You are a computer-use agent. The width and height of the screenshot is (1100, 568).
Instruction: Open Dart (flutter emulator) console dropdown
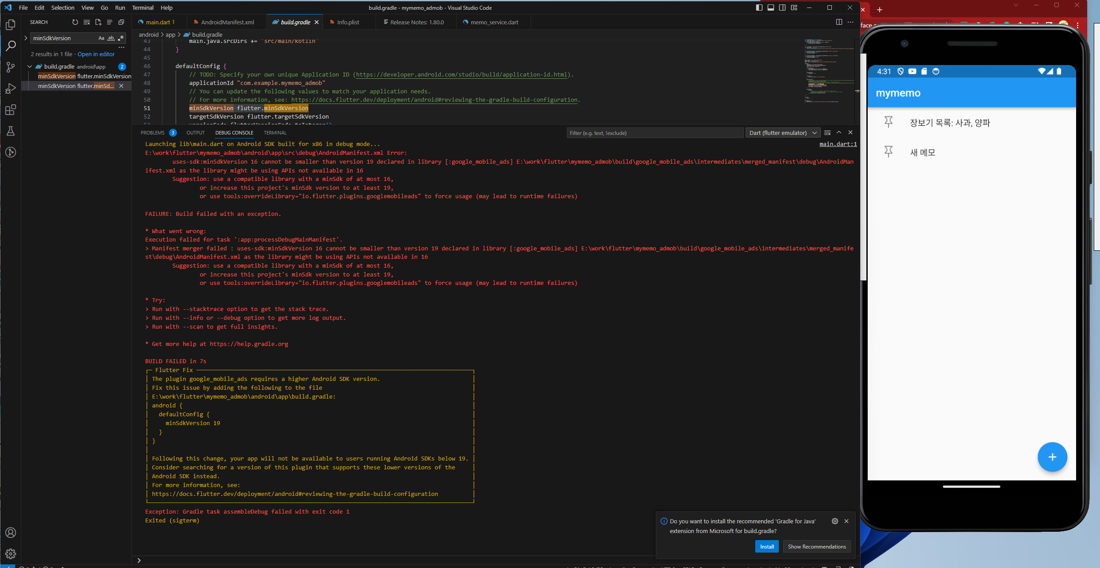pyautogui.click(x=783, y=133)
